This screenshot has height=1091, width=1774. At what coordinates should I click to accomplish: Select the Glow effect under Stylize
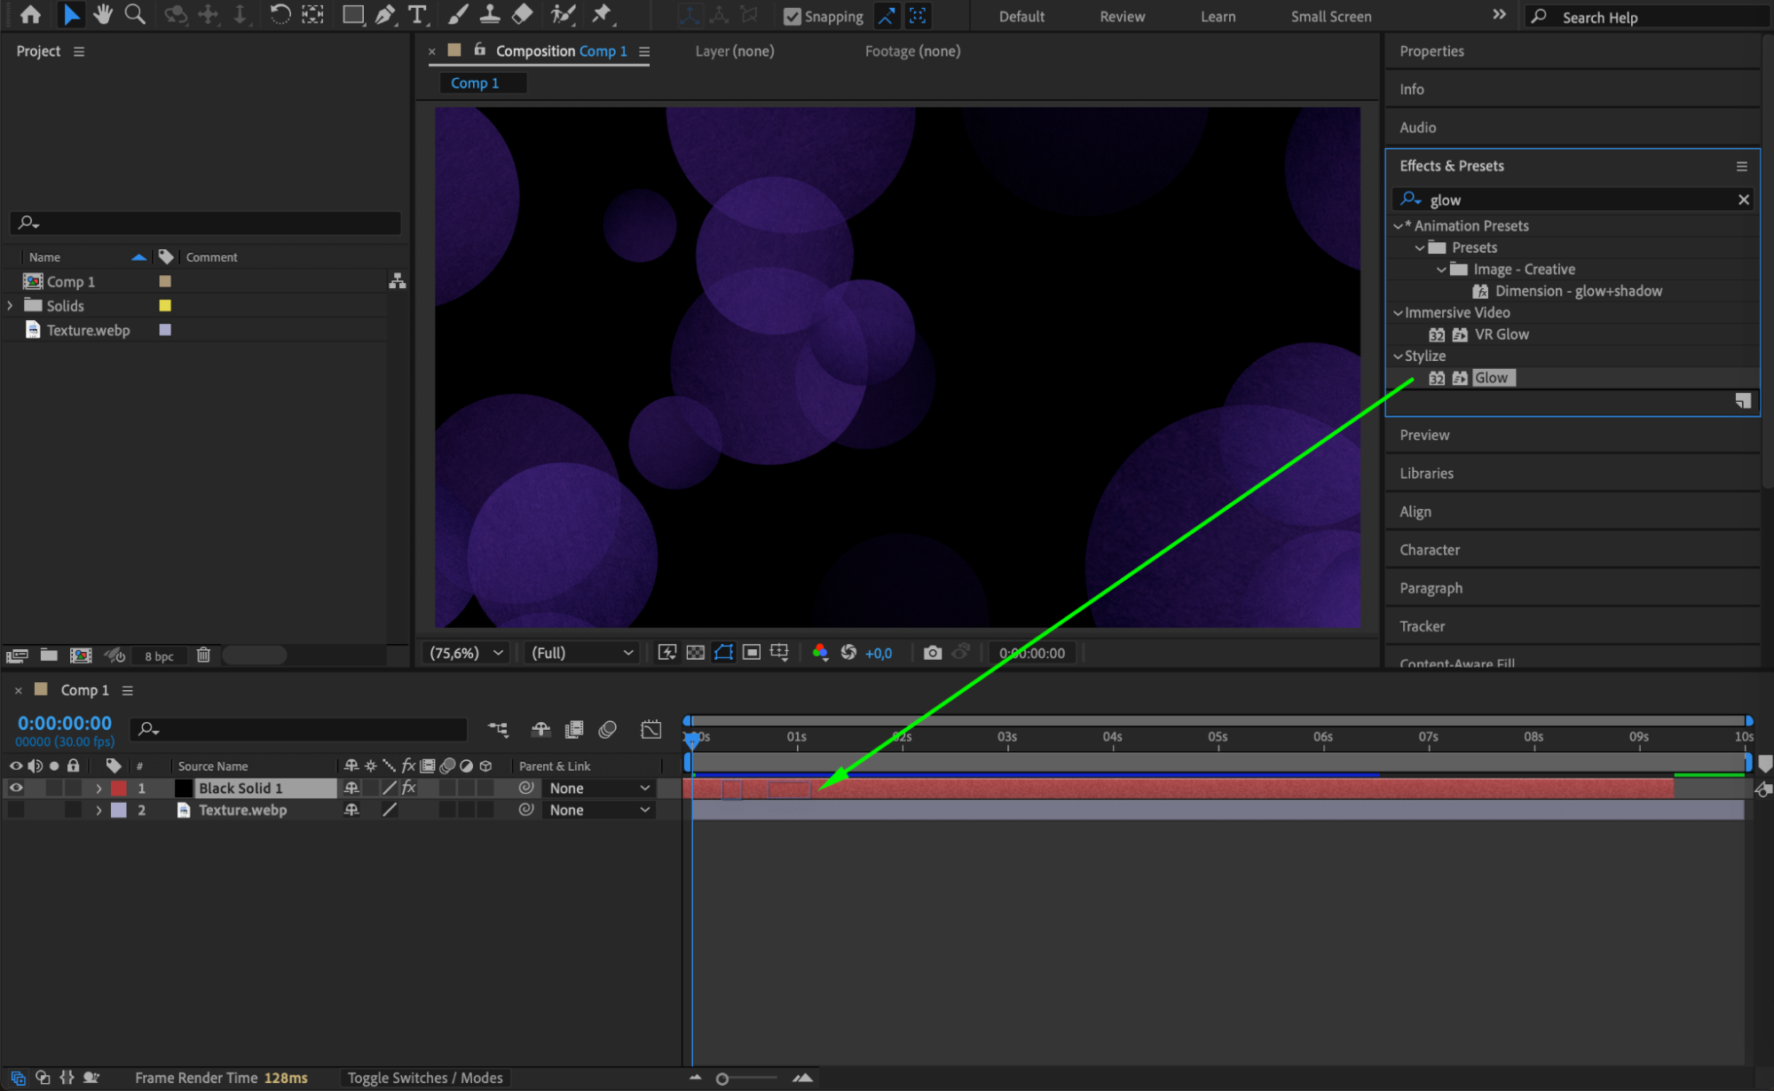coord(1491,378)
